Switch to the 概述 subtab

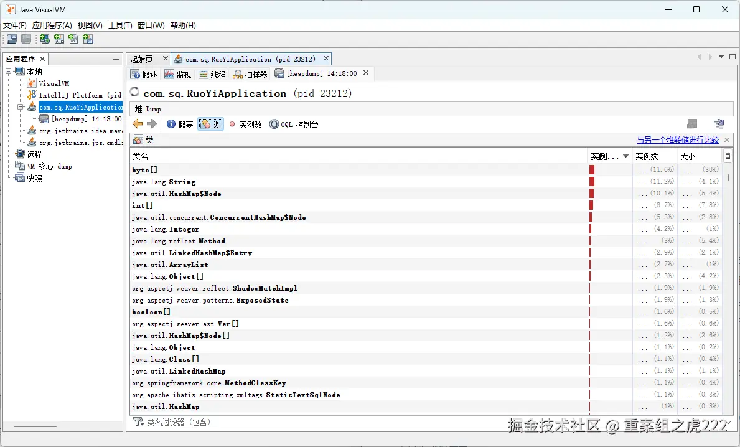(144, 74)
